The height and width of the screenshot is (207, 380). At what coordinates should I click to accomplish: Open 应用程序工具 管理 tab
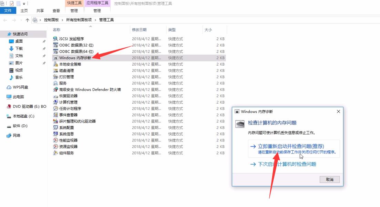coord(97,11)
